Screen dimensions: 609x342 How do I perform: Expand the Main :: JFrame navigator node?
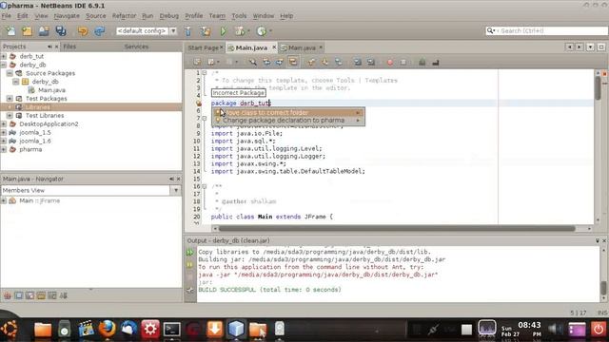(4, 200)
